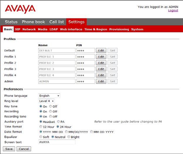The width and height of the screenshot is (183, 154).
Task: Edit the Admin profile
Action: pos(101,81)
